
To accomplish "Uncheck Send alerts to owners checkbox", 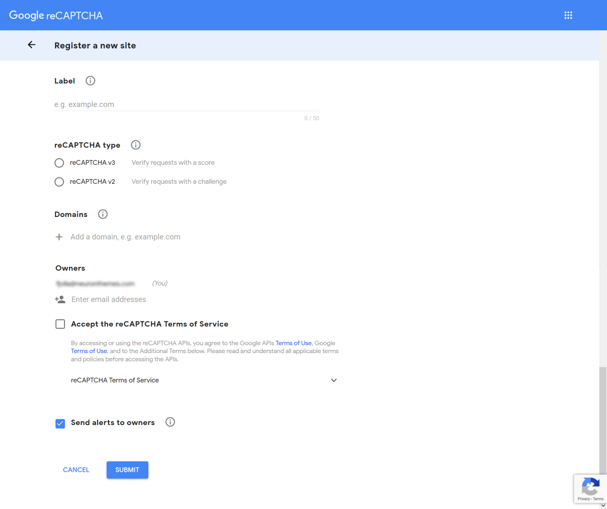I will pyautogui.click(x=60, y=423).
